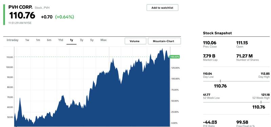
Task: Show Max history chart range
Action: [103, 40]
